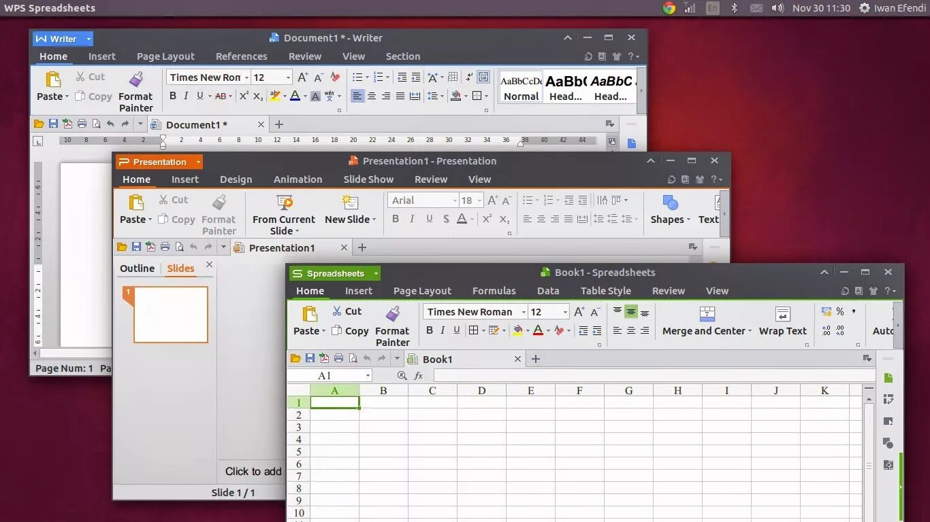The image size is (930, 522).
Task: Click undo icon in Writer quick toolbar
Action: 110,124
